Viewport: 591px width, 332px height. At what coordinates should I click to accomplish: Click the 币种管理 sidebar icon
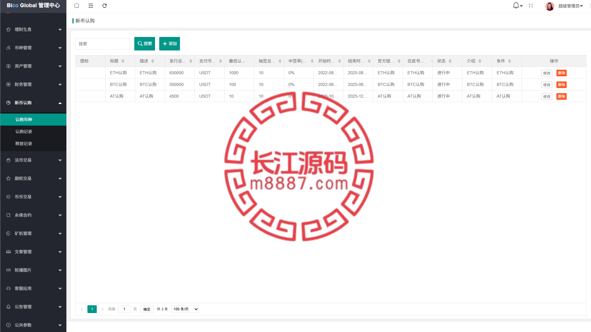click(8, 48)
